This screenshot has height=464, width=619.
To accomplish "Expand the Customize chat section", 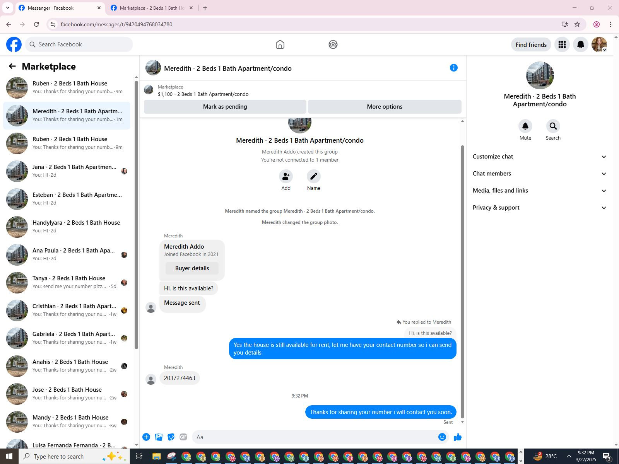I will coord(540,157).
